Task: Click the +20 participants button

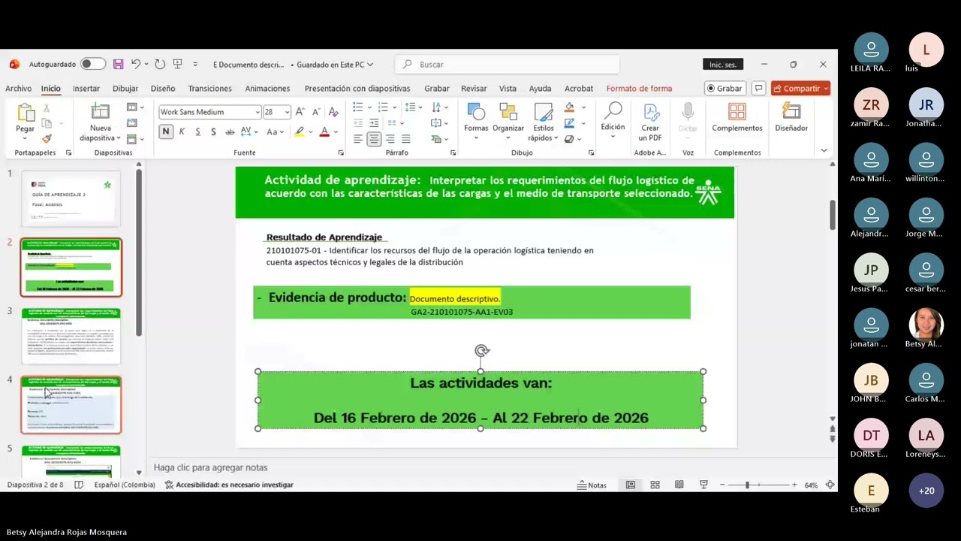Action: 926,491
